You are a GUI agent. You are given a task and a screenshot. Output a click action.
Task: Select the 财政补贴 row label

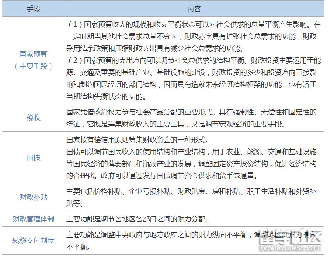[x=33, y=197]
